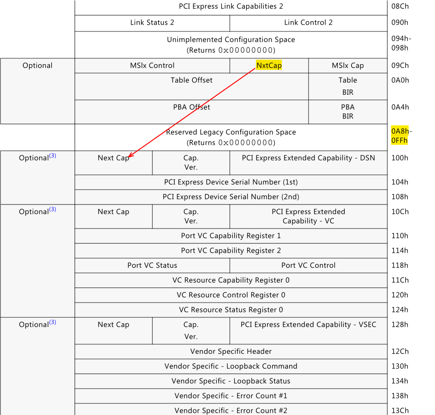This screenshot has width=435, height=415.
Task: Click Port VC Capability Register 1
Action: pyautogui.click(x=231, y=236)
